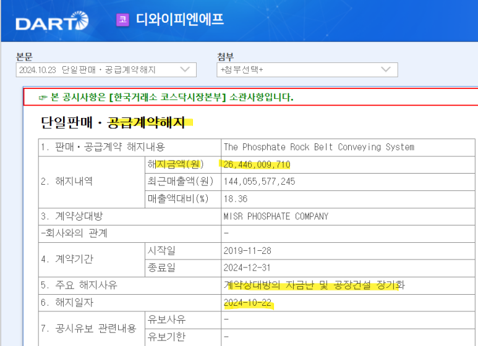Click the 첨부 label above the dropdown
Screen dimensions: 478x346
[225, 57]
